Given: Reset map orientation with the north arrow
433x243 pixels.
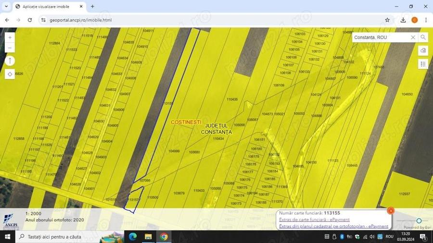Looking at the screenshot, I should pos(10,61).
